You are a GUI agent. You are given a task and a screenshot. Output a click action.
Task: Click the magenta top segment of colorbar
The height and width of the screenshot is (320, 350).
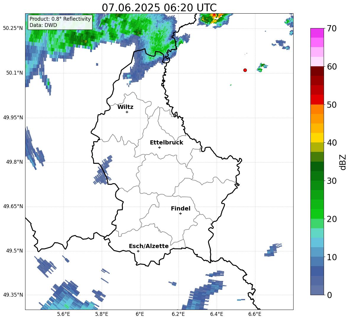pos(317,33)
